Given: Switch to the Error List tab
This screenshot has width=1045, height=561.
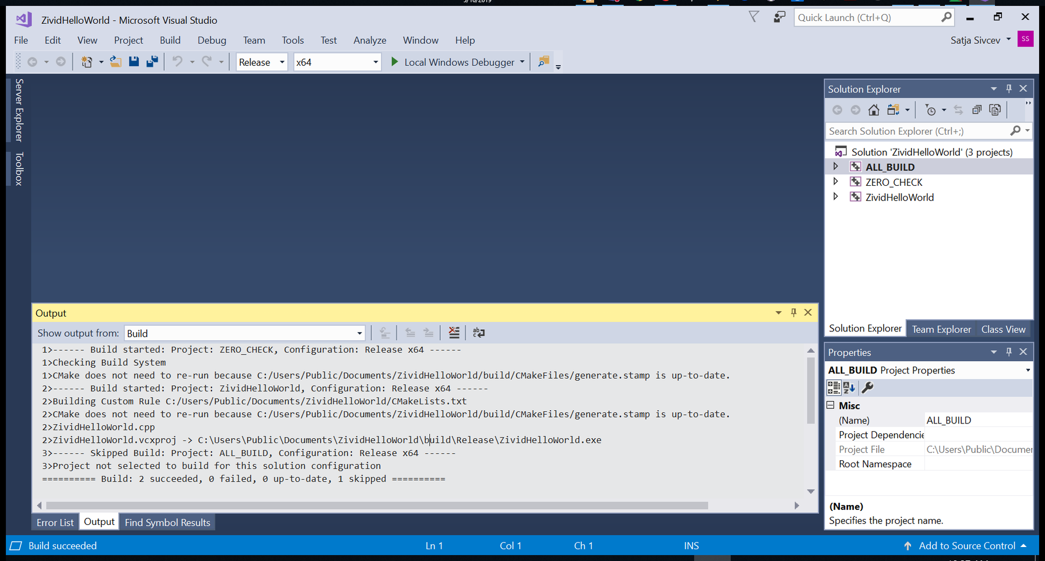Looking at the screenshot, I should tap(55, 523).
